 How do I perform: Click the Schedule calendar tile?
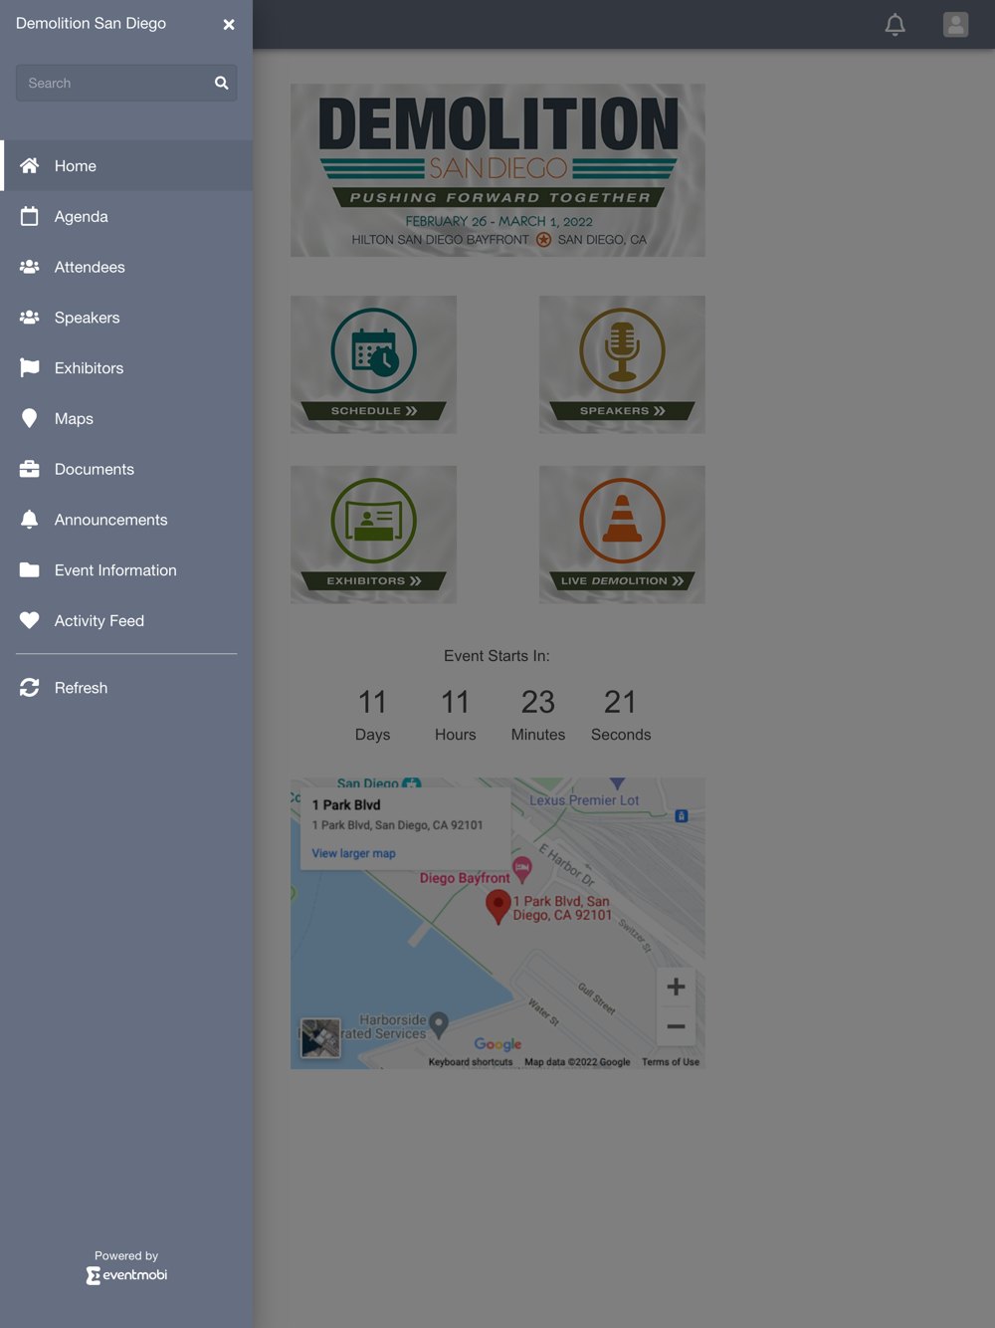[374, 364]
